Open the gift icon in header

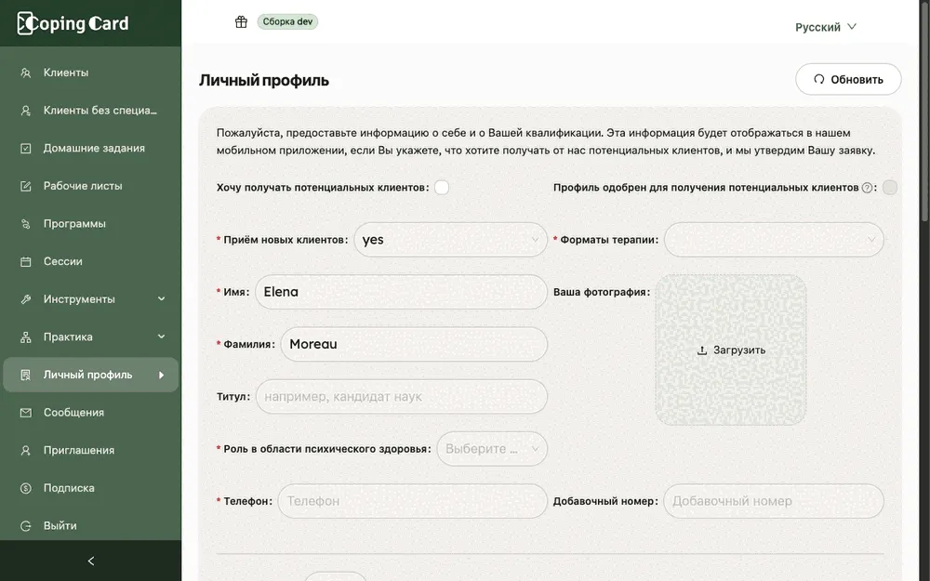tap(241, 22)
